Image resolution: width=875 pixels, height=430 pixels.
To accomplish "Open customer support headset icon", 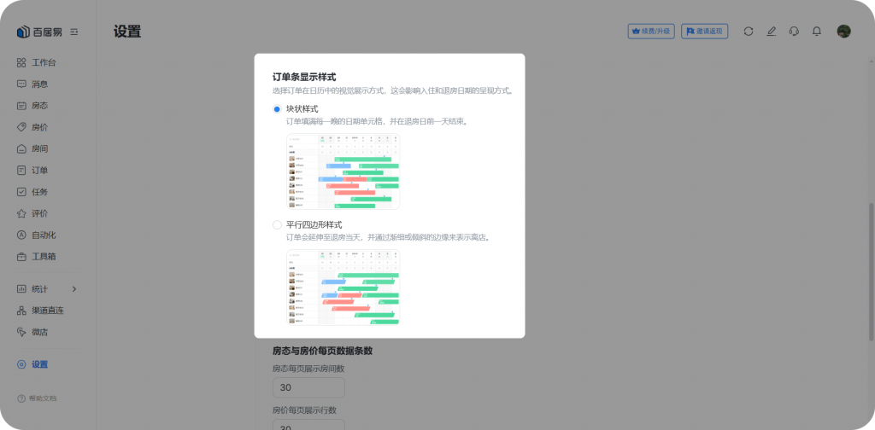I will coord(794,32).
